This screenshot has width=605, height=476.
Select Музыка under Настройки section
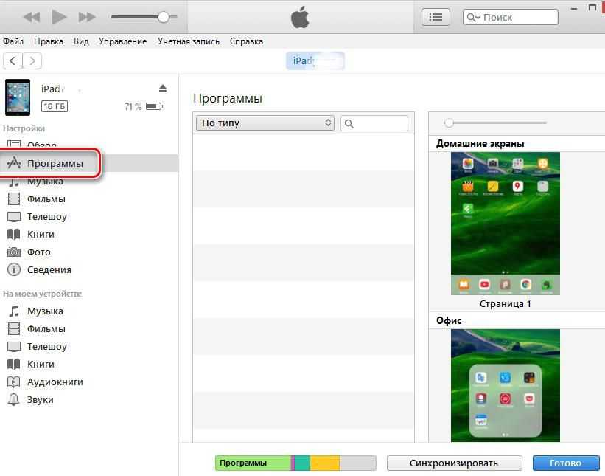pos(45,182)
